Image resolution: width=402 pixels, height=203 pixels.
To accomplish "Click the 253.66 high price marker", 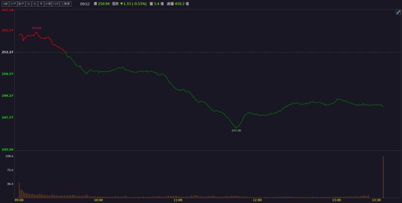I will [x=36, y=28].
